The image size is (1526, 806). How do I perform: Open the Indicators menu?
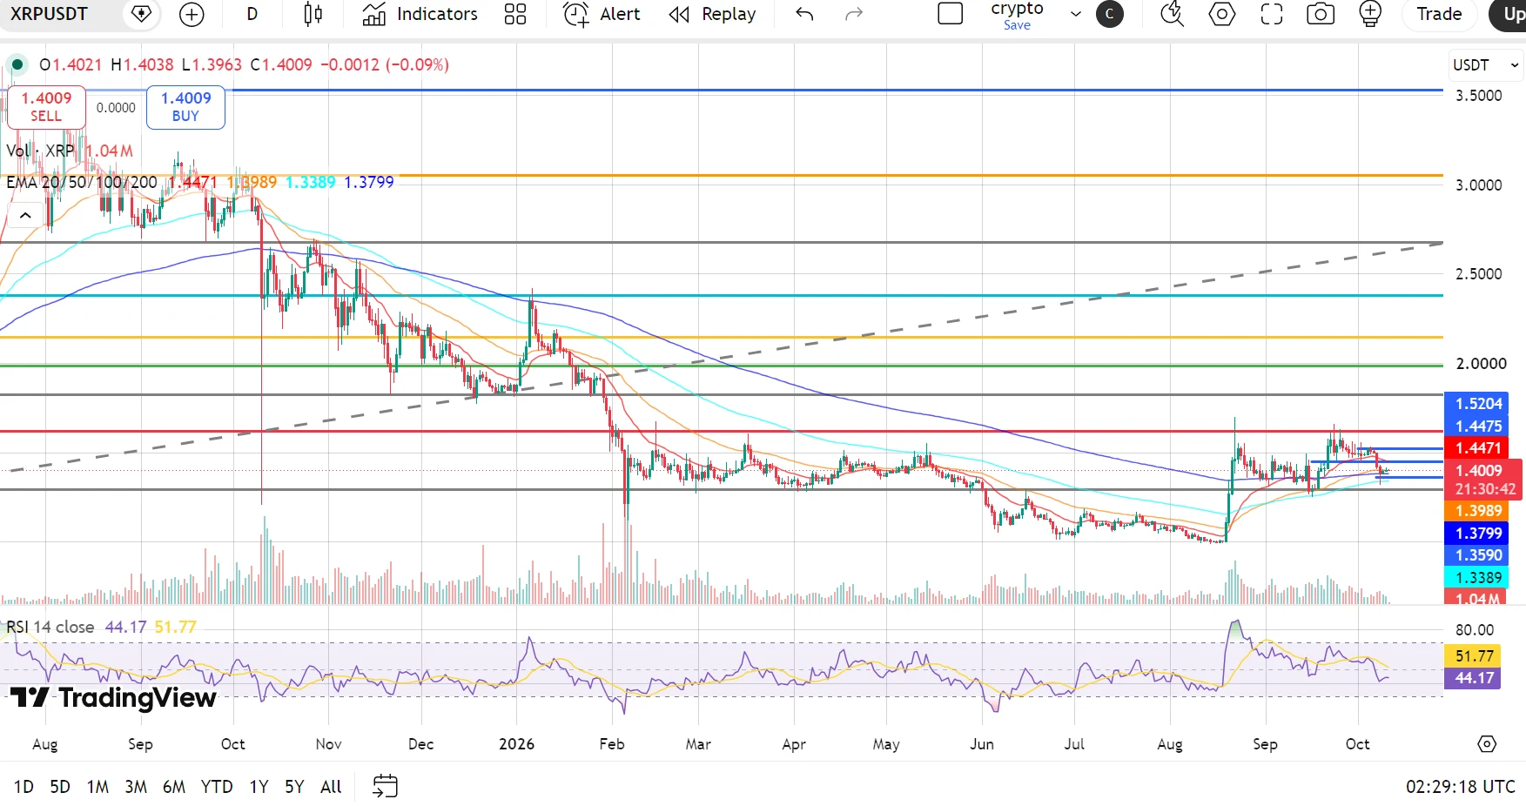[x=420, y=14]
